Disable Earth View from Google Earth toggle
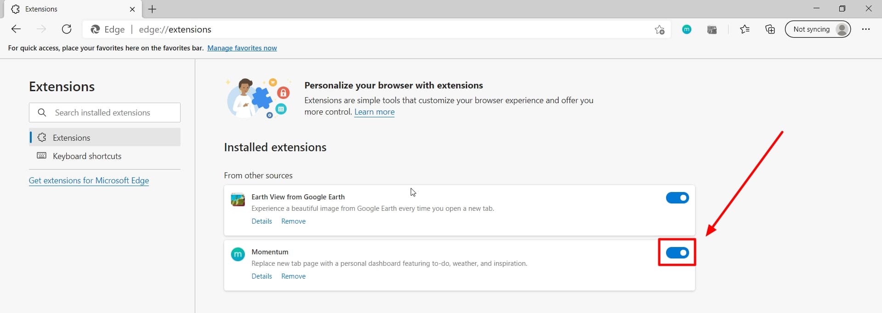Image resolution: width=882 pixels, height=313 pixels. click(x=677, y=198)
